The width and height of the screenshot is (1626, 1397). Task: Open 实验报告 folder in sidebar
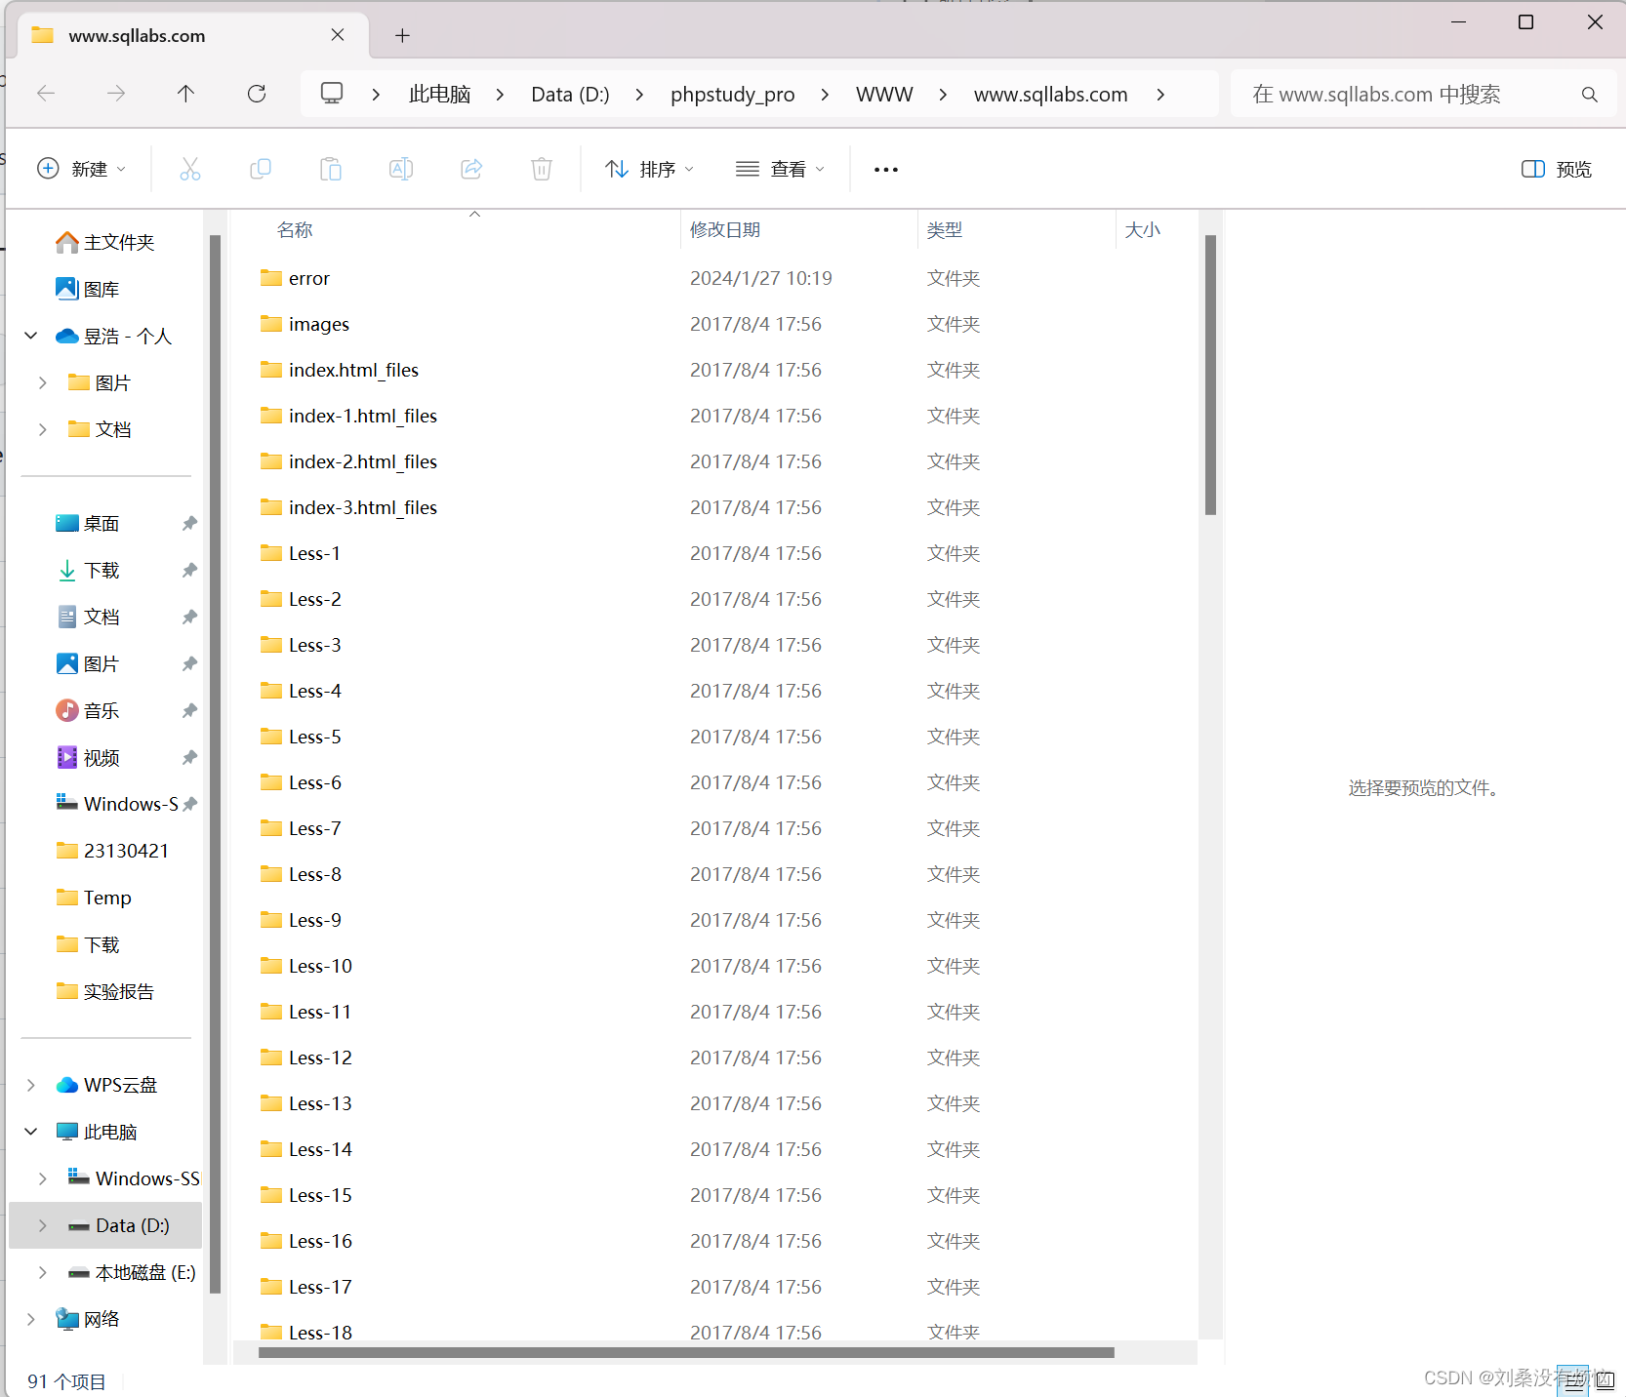click(105, 991)
